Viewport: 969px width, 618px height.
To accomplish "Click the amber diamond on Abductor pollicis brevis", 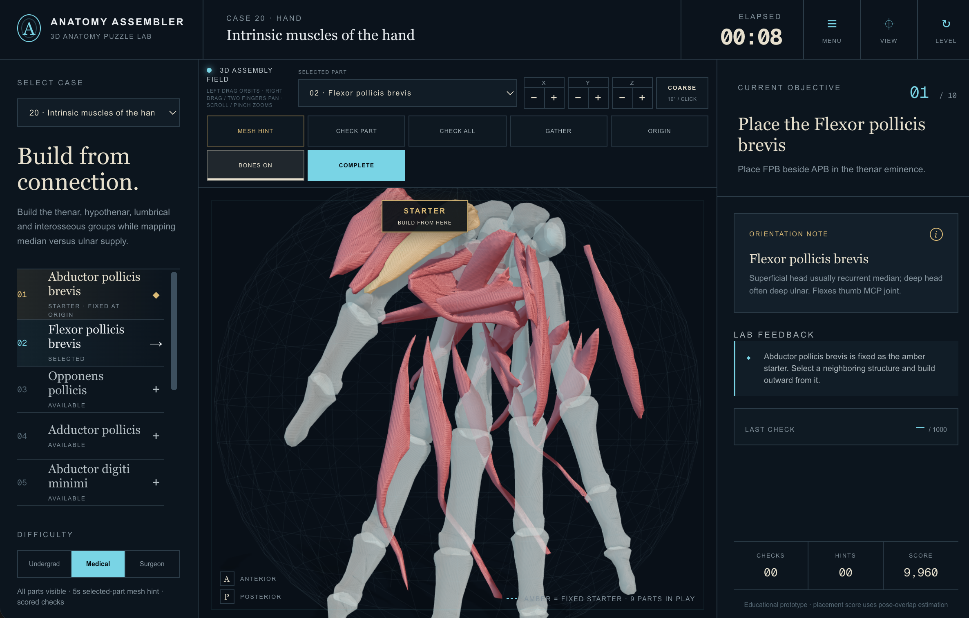I will pyautogui.click(x=156, y=295).
